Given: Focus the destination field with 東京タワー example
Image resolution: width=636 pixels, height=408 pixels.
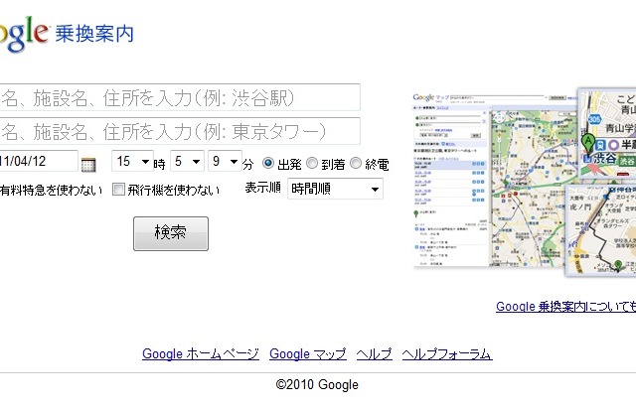Looking at the screenshot, I should coord(180,131).
